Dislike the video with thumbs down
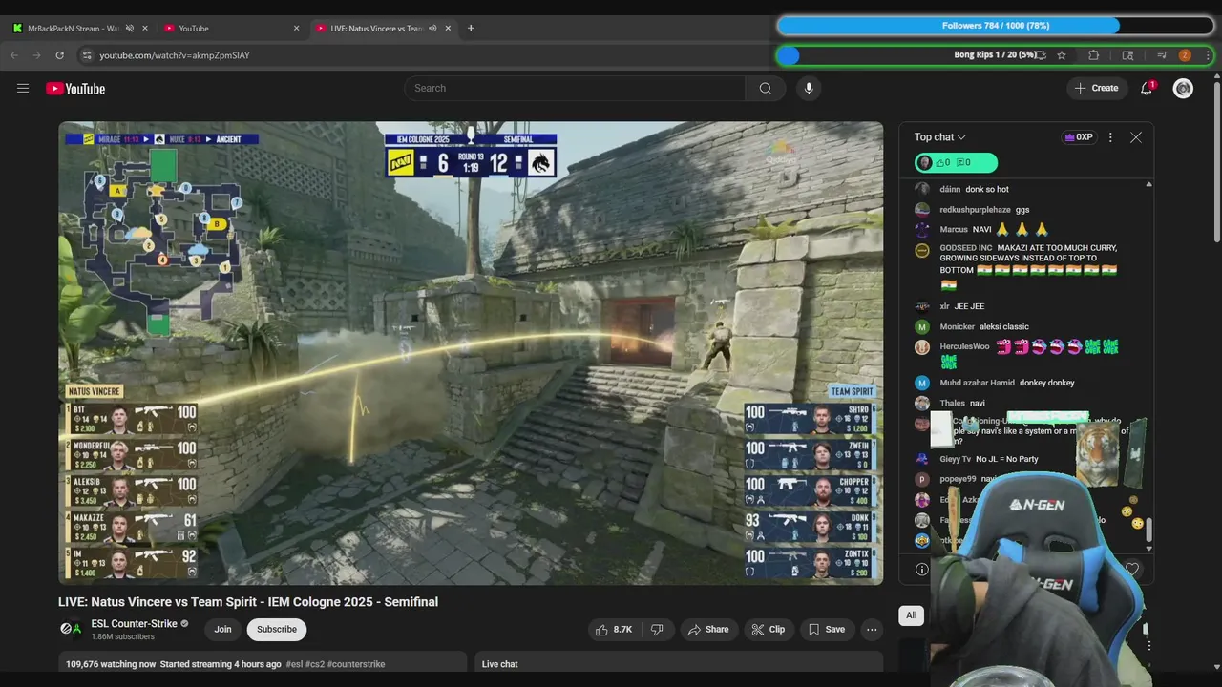The height and width of the screenshot is (687, 1222). point(657,630)
